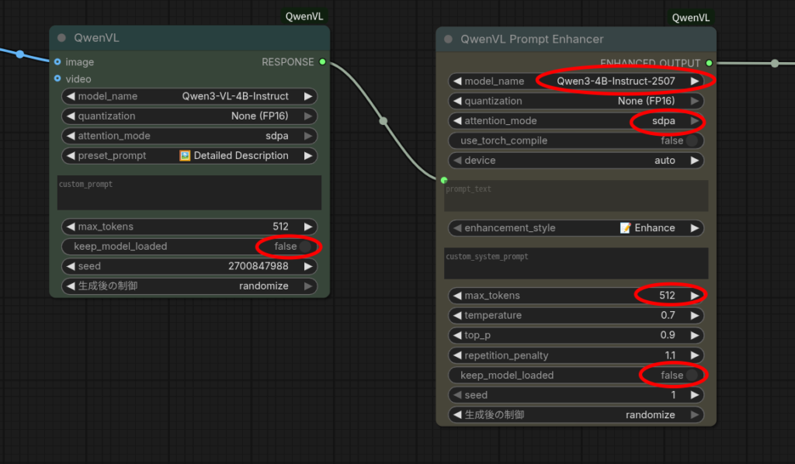Click the prompt_text input socket
The width and height of the screenshot is (795, 464).
[x=444, y=180]
